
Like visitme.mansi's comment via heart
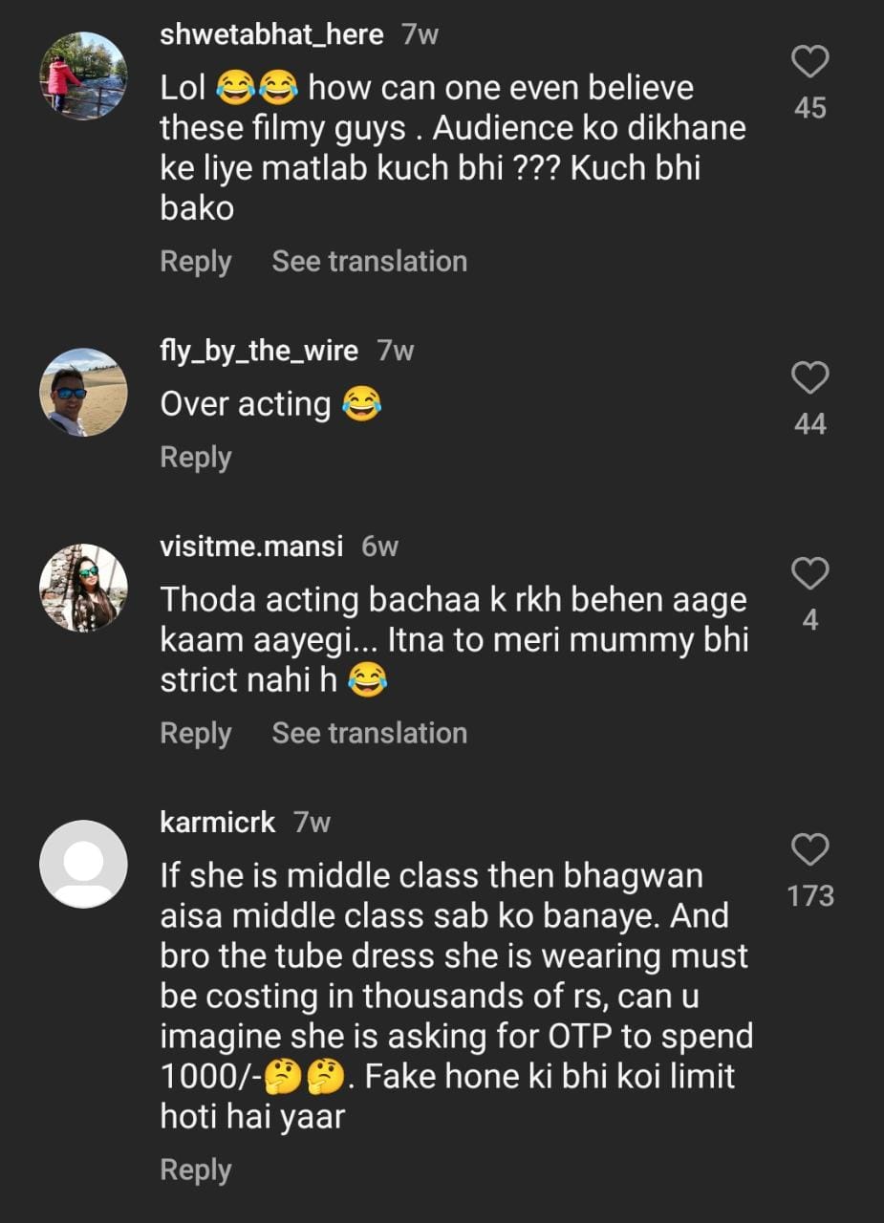(x=809, y=574)
